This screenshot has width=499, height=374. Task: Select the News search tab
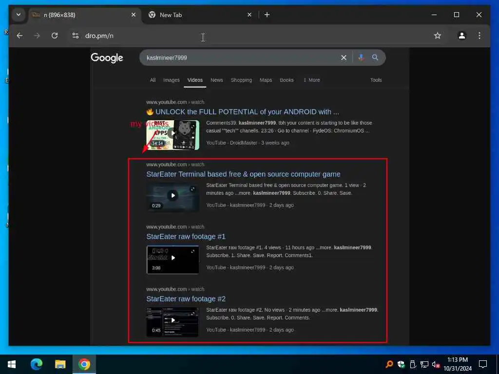pyautogui.click(x=217, y=80)
